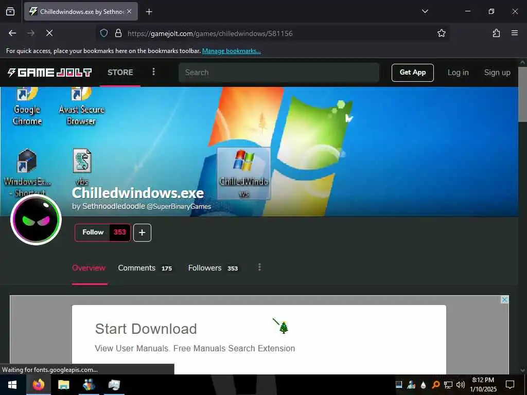The width and height of the screenshot is (527, 395).
Task: Open the Game Jolt STORE section
Action: click(120, 72)
